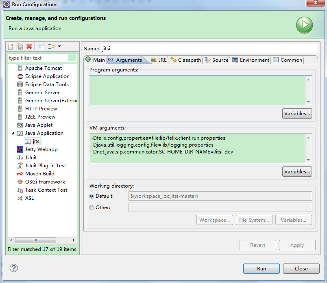This screenshot has height=283, width=327.
Task: Select the Maven Build tree item
Action: pyautogui.click(x=40, y=174)
